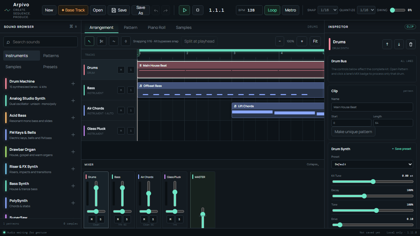Click the Base Track button
The width and height of the screenshot is (420, 236).
click(73, 10)
